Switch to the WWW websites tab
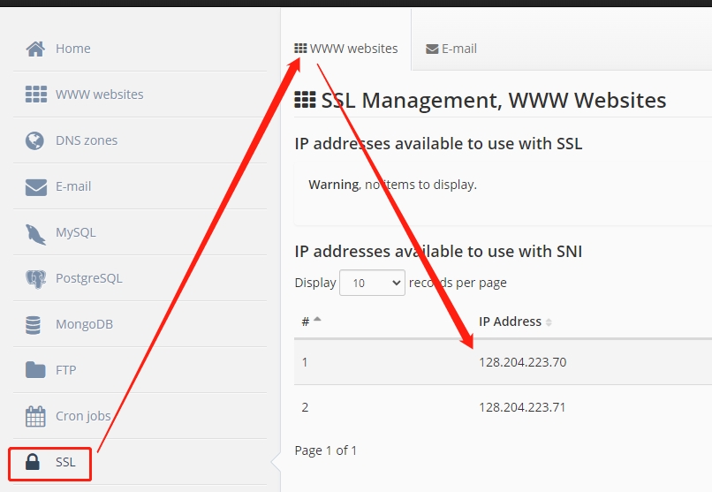 [346, 49]
